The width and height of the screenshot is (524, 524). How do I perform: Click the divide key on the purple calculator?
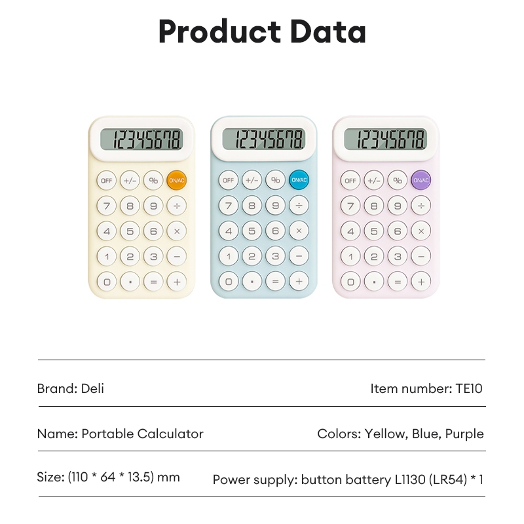point(421,206)
